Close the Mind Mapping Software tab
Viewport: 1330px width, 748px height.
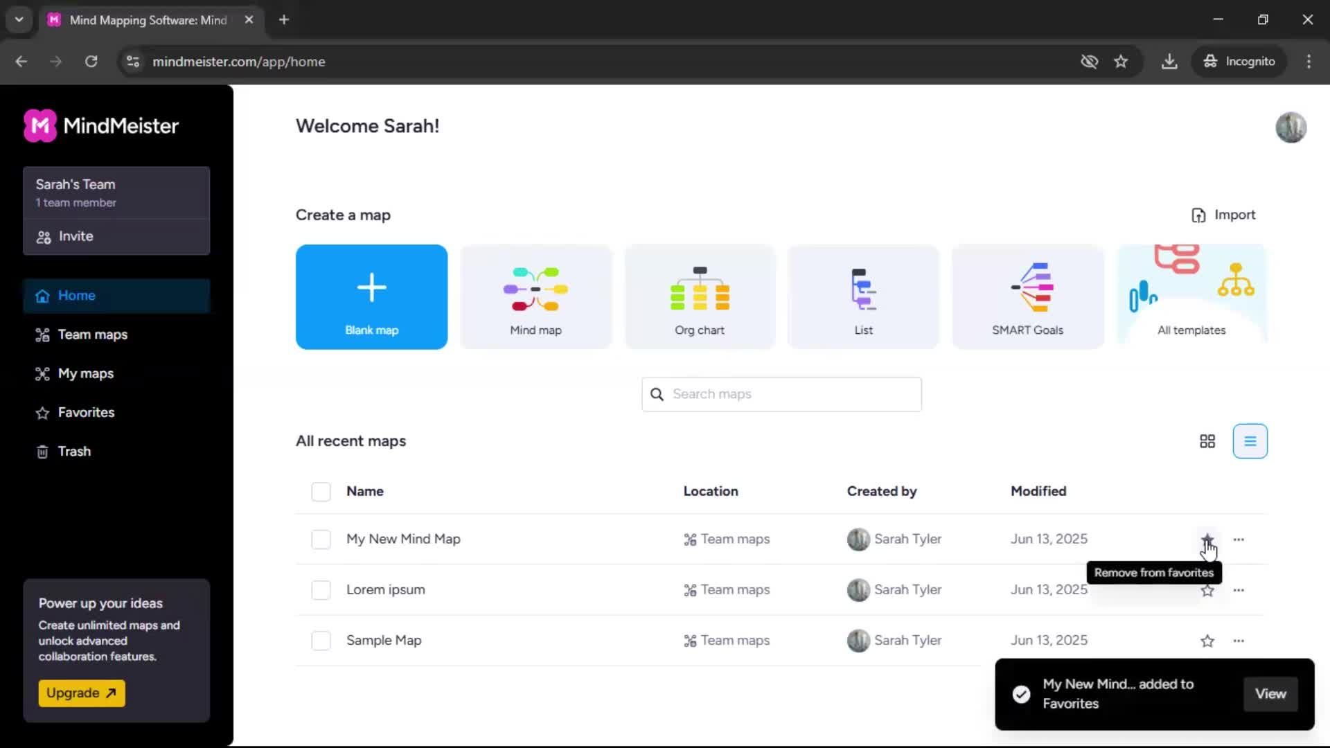click(249, 19)
